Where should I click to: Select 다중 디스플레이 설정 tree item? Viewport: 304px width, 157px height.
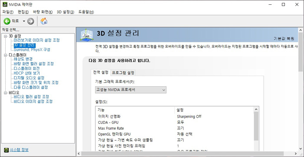click(31, 87)
